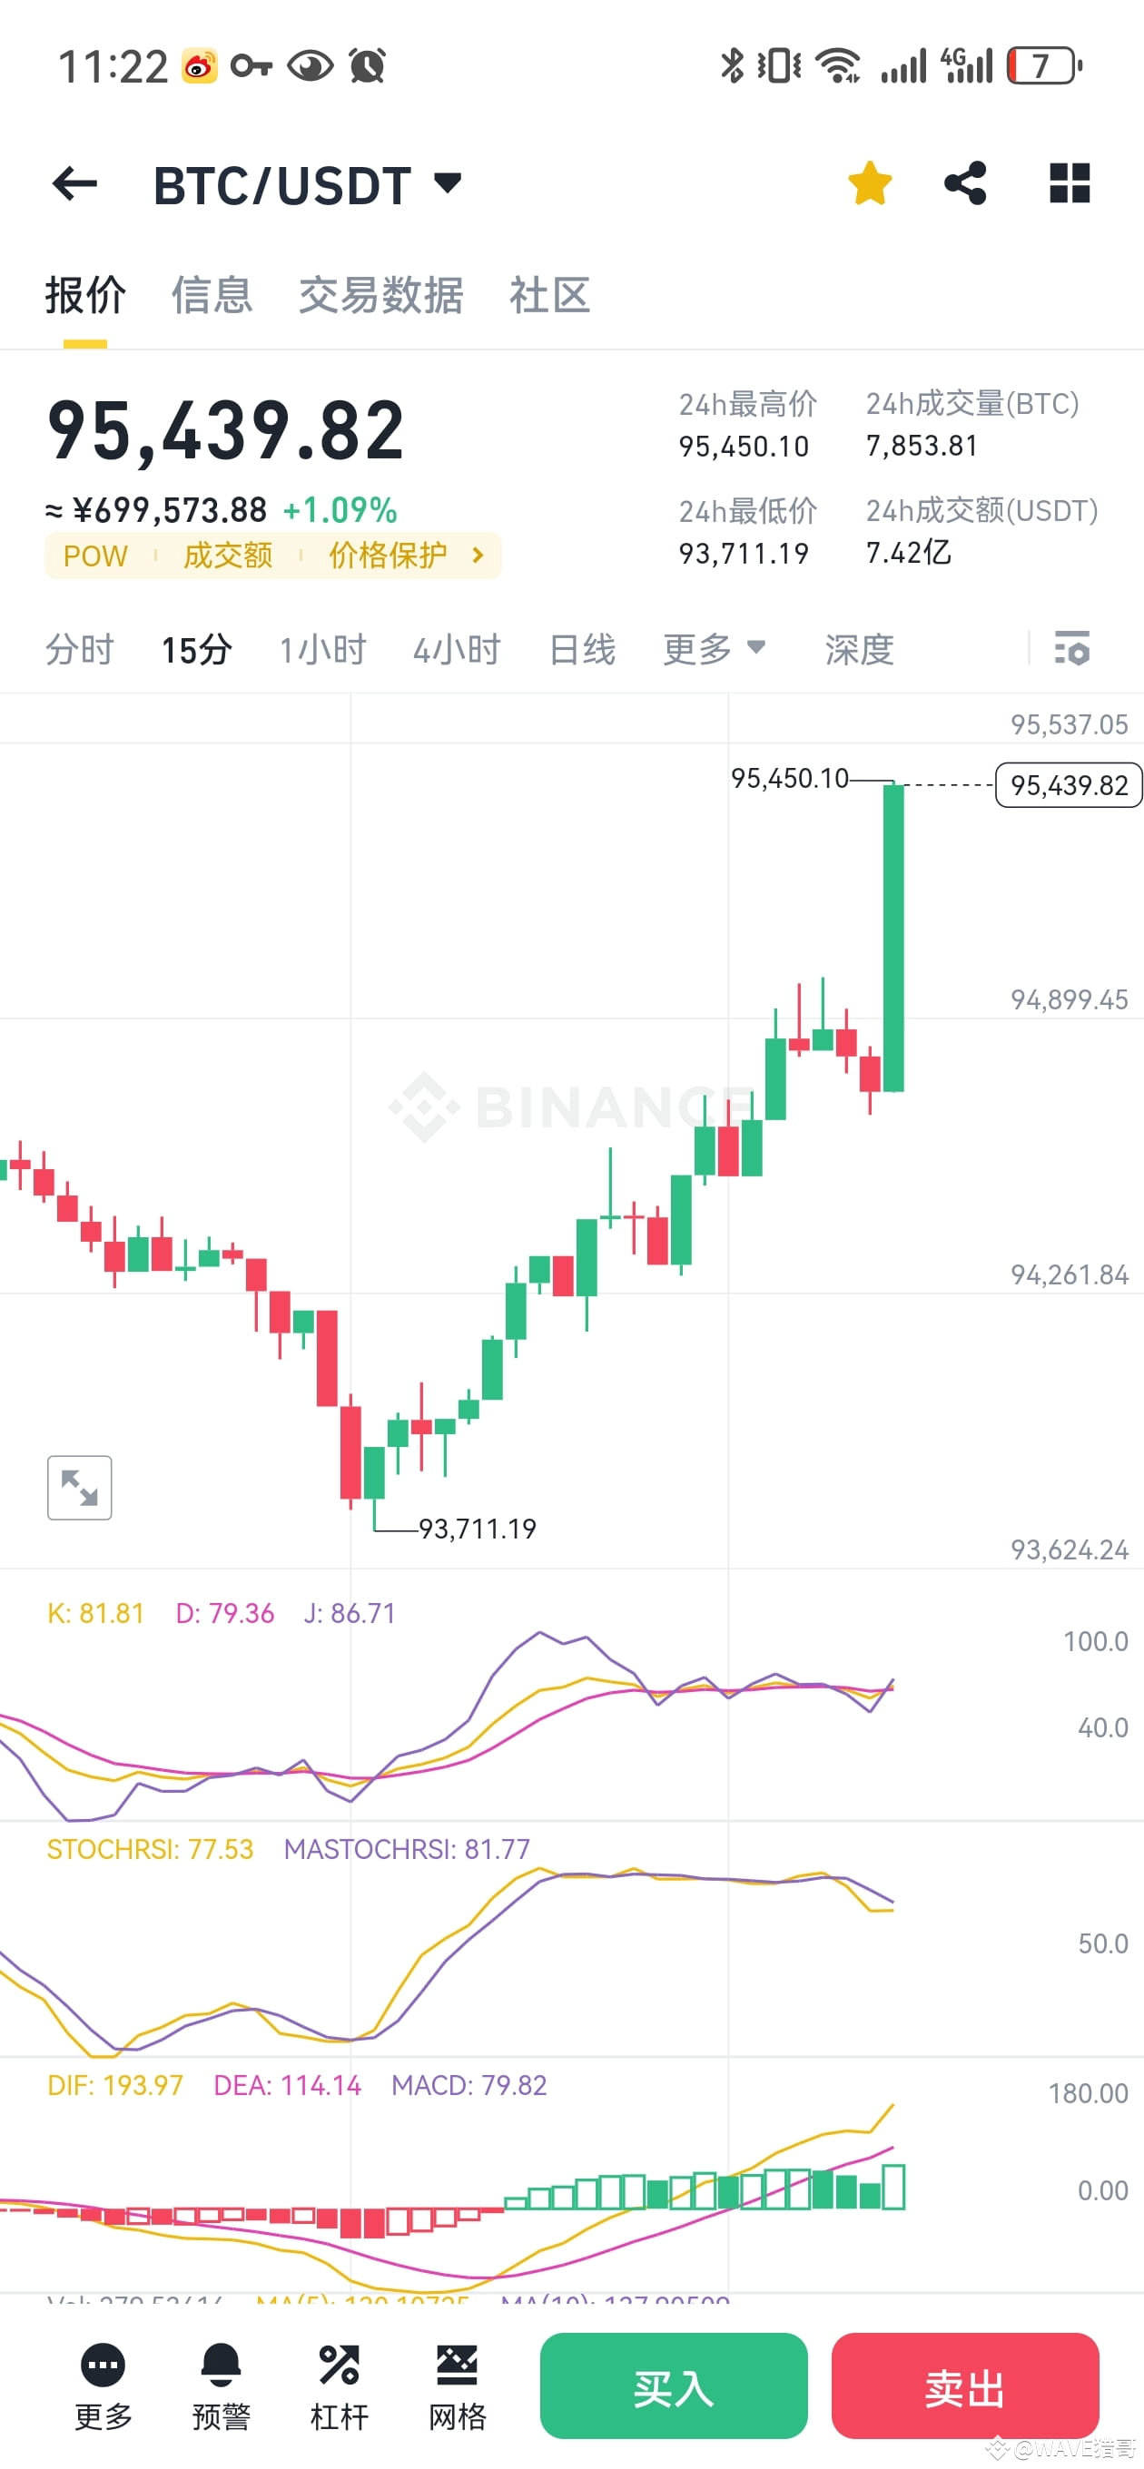Open the four-square grid layout icon
This screenshot has height=2469, width=1144.
click(x=1070, y=183)
